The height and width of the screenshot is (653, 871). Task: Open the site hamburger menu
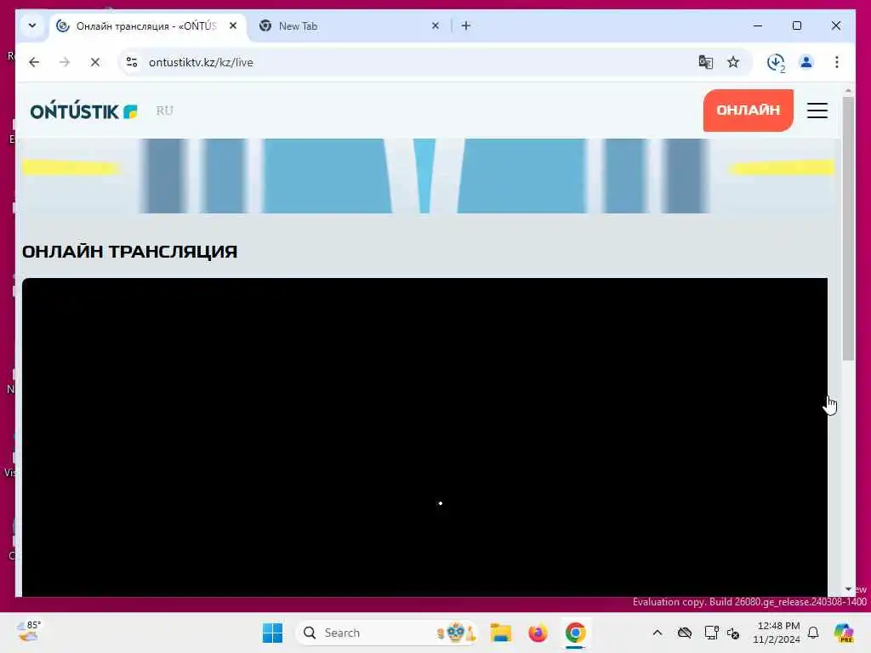point(817,111)
